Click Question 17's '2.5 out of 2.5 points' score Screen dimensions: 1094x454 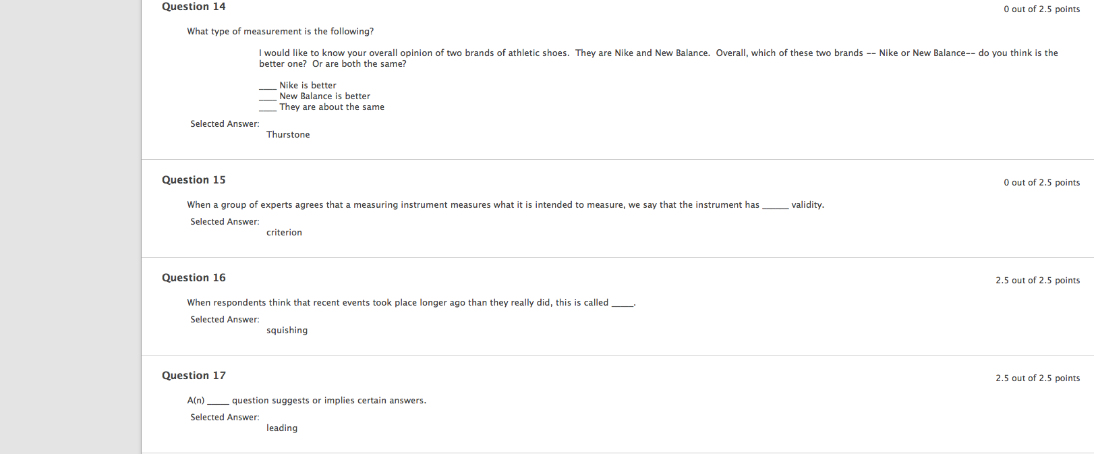(1037, 378)
